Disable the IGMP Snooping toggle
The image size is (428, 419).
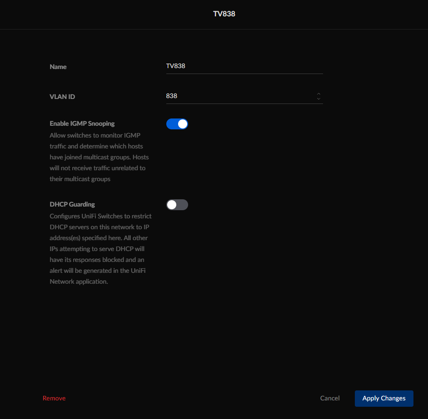pyautogui.click(x=177, y=124)
